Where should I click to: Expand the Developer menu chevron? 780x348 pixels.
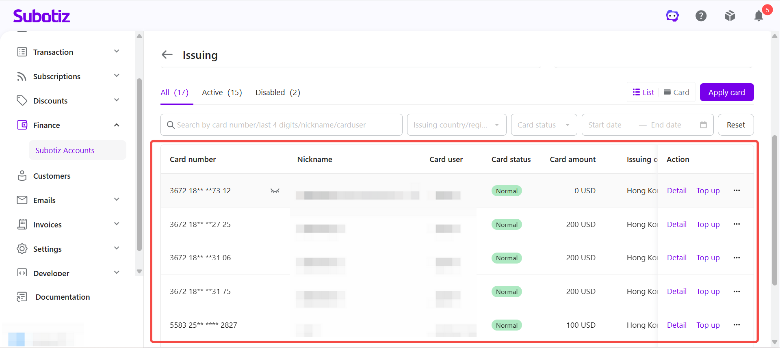pyautogui.click(x=117, y=272)
